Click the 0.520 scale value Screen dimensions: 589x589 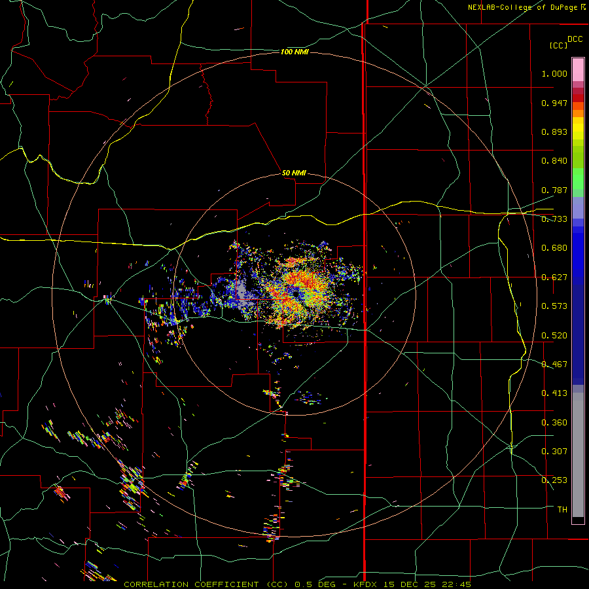554,336
